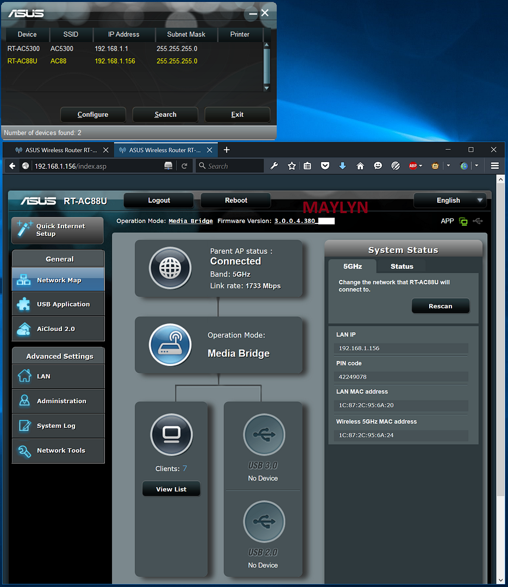This screenshot has width=508, height=587.
Task: Click the firmware version link
Action: coord(295,221)
